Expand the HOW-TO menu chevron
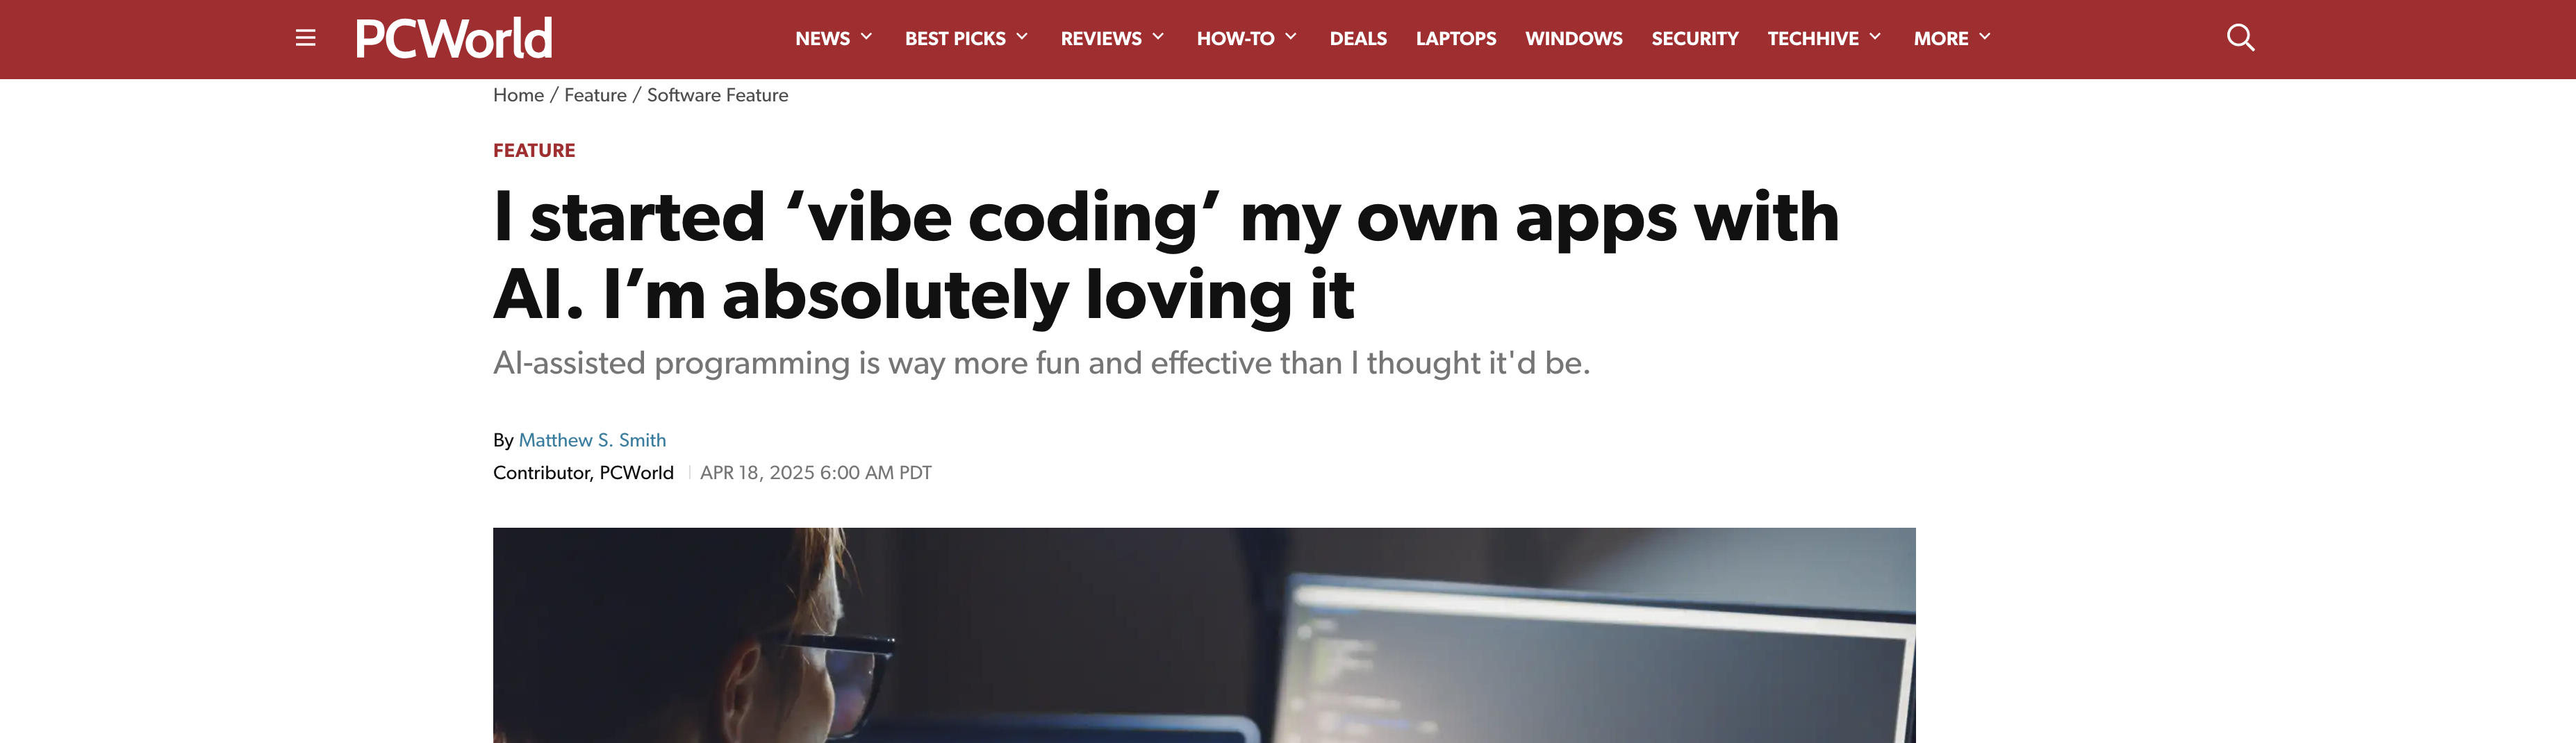 click(x=1291, y=37)
